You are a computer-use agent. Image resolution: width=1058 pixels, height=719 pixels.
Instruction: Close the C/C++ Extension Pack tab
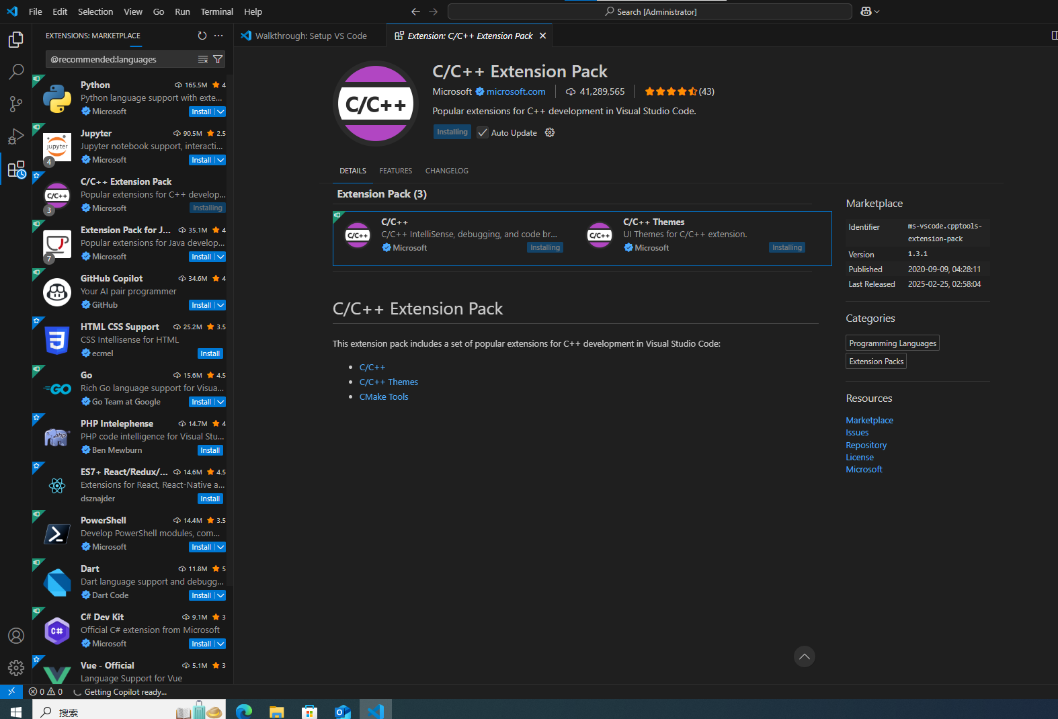tap(542, 36)
